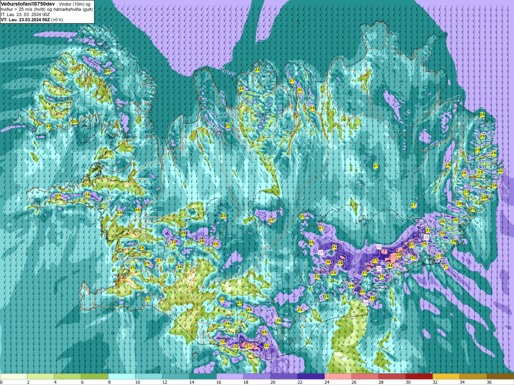This screenshot has width=514, height=385.
Task: Pick the 4–6 m/s green legend swatch
Action: pyautogui.click(x=67, y=377)
